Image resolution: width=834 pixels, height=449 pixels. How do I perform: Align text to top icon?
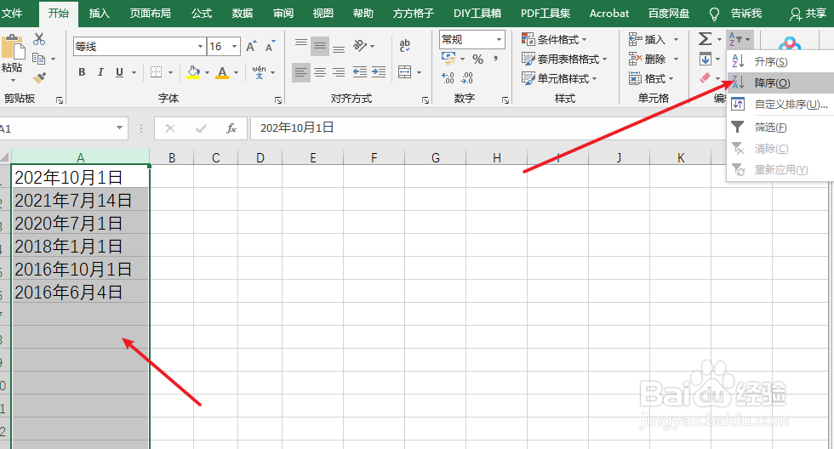[301, 43]
